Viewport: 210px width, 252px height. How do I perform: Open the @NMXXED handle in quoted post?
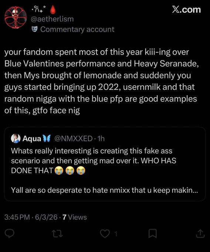(x=74, y=139)
